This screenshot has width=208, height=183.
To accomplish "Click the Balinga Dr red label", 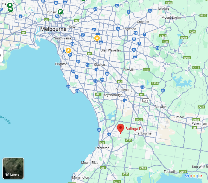I will [134, 129].
